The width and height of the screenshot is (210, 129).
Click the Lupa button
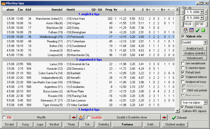pos(40,124)
